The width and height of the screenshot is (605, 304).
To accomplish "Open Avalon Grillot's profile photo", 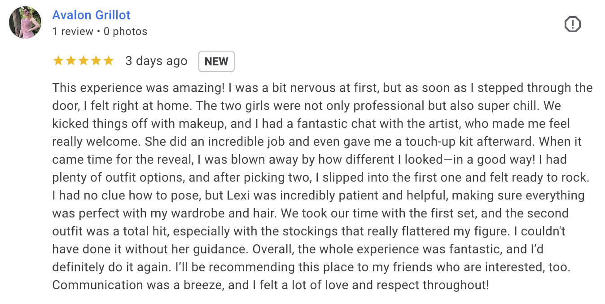I will click(25, 22).
